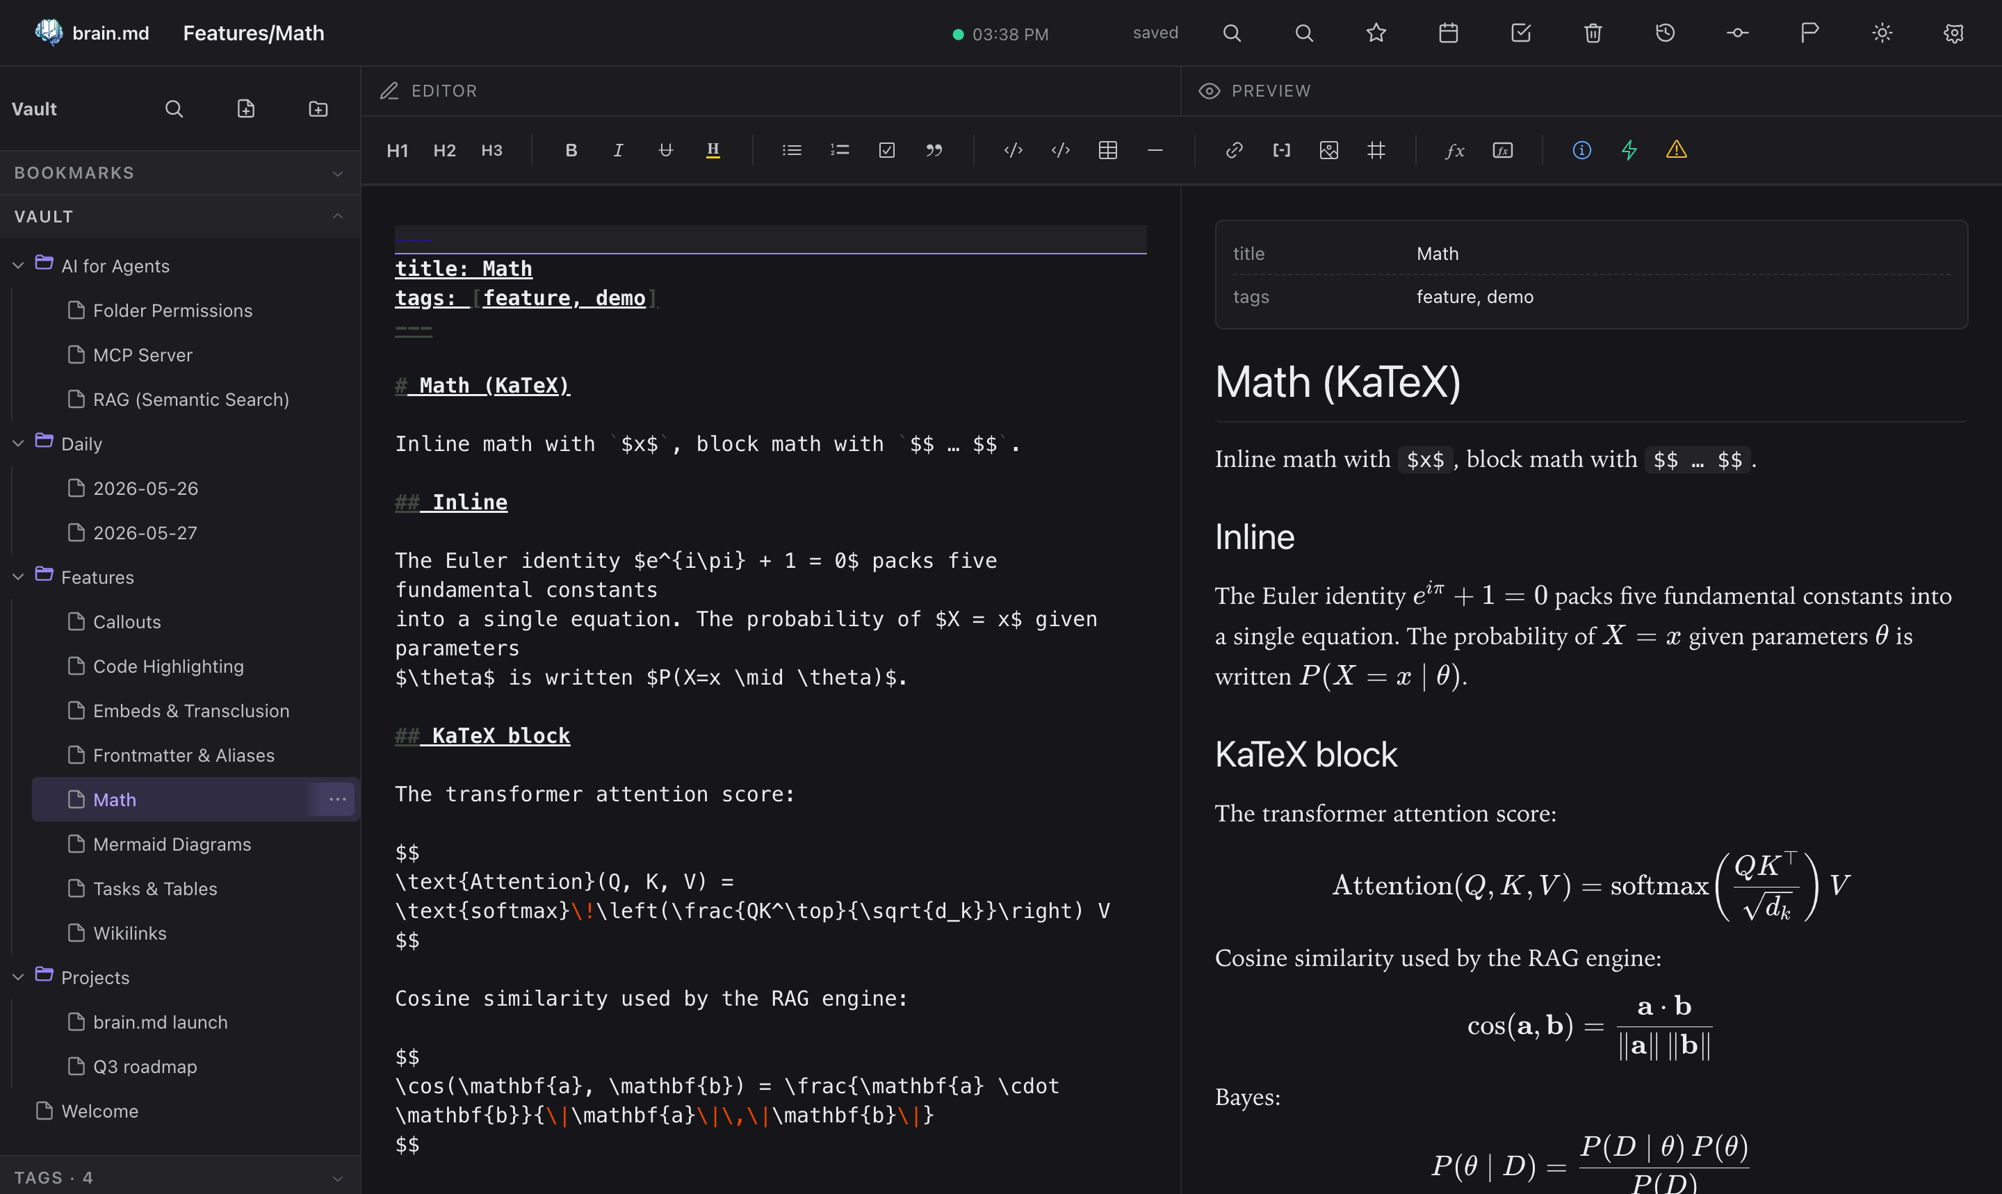Collapse the AI for Agents folder
This screenshot has width=2002, height=1194.
[x=17, y=265]
